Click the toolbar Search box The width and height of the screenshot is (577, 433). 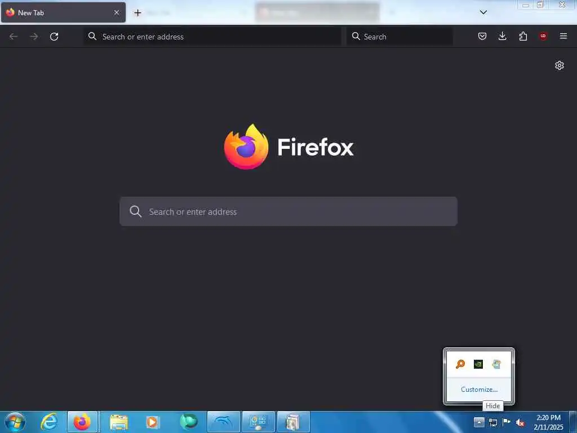(400, 37)
